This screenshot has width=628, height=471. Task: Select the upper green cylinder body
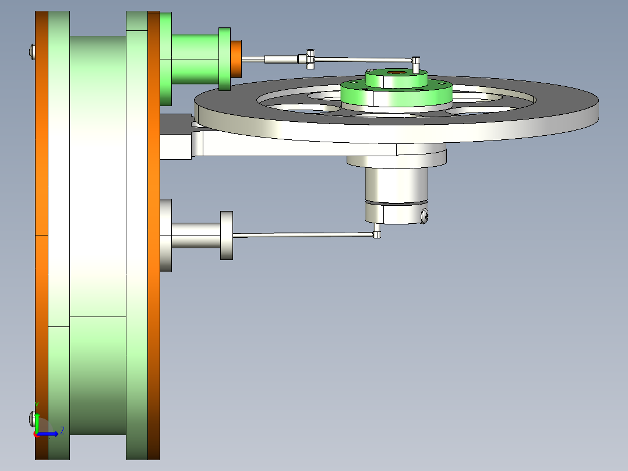click(x=195, y=59)
